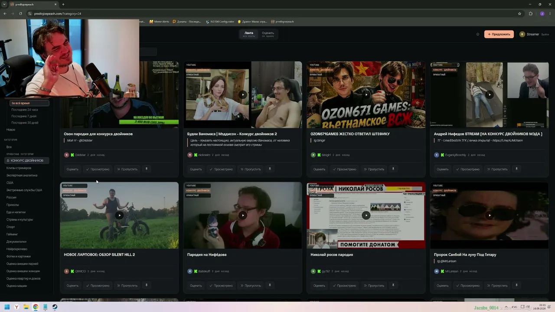
Task: Open the Оценка квартир и домов category
Action: (23, 279)
